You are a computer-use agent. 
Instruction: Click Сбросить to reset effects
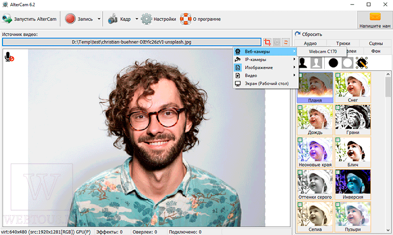point(309,34)
